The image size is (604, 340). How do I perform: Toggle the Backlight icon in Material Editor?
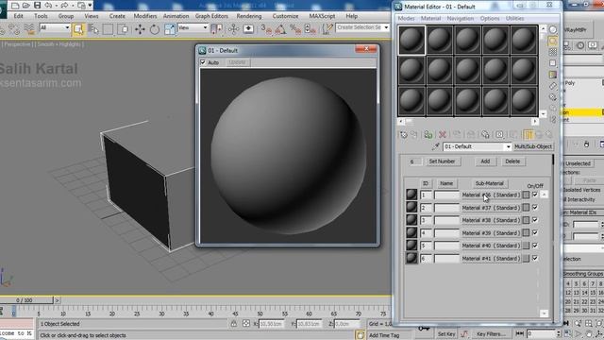(553, 41)
